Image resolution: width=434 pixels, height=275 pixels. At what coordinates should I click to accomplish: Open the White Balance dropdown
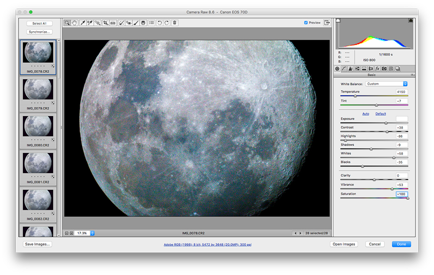pos(386,84)
